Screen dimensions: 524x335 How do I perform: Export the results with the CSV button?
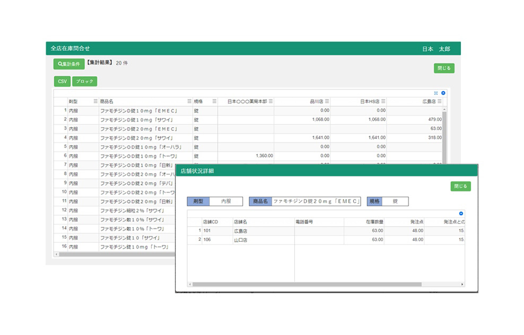point(62,82)
